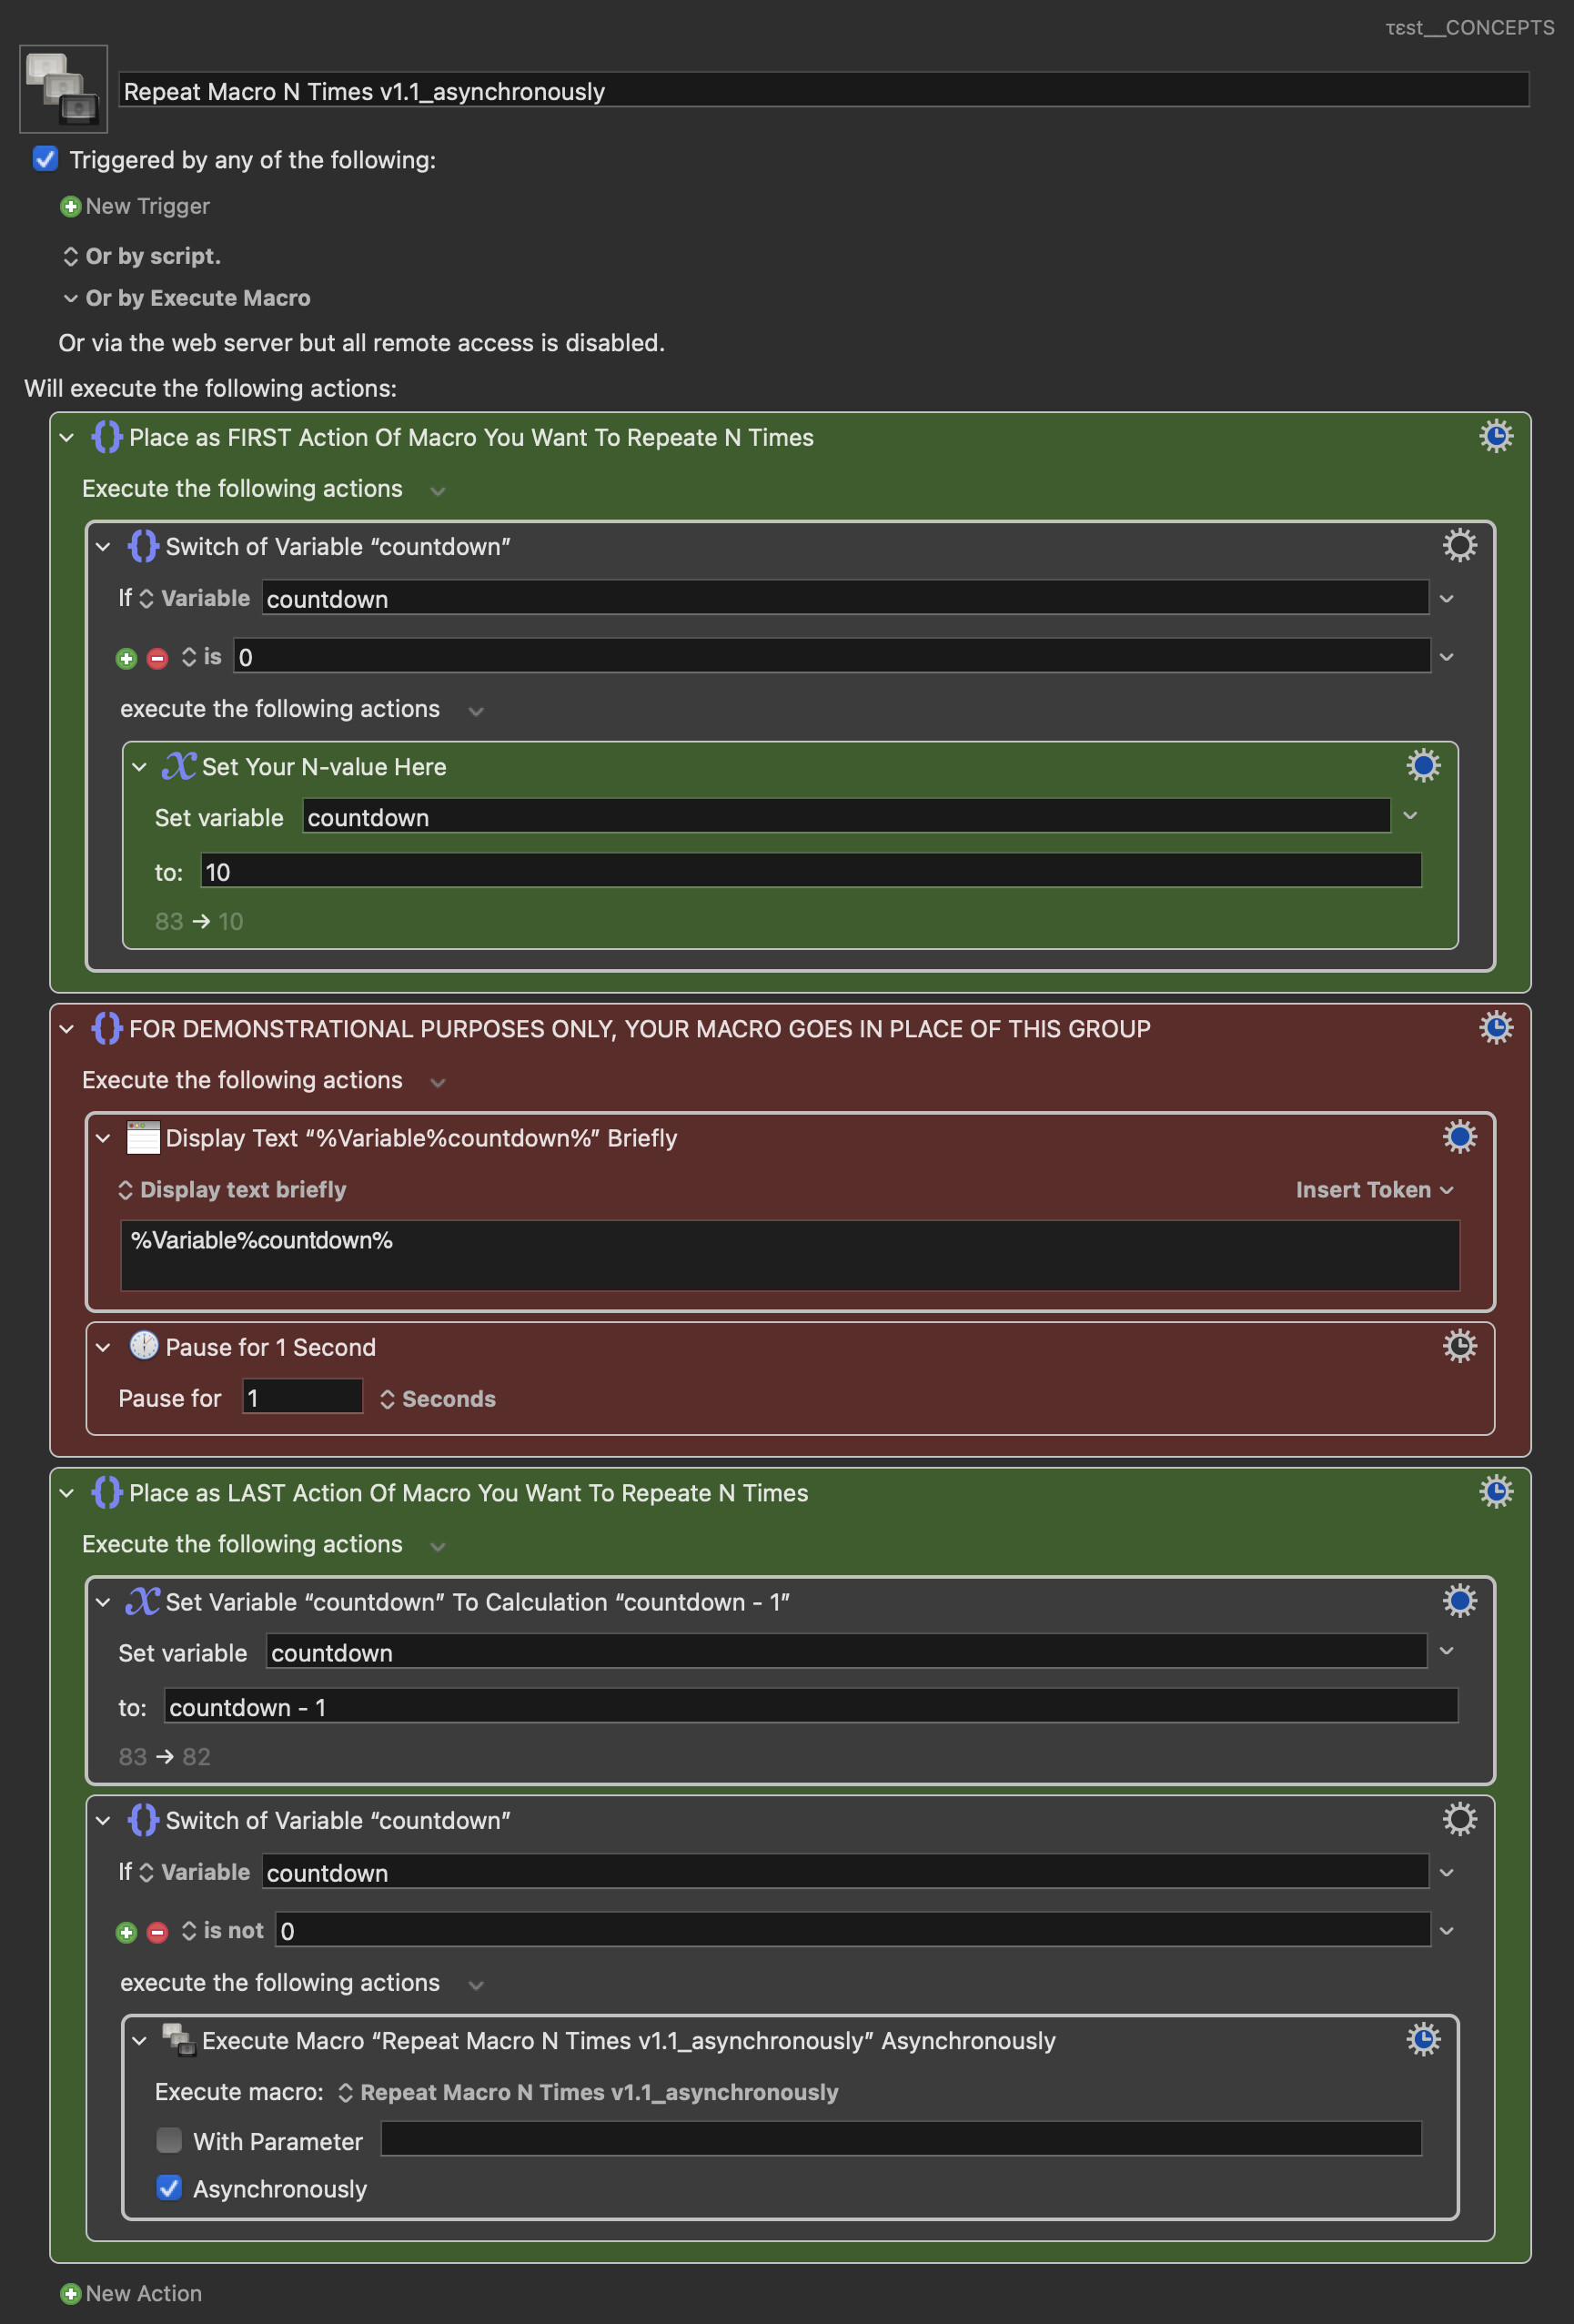
Task: Add condition with green plus next to 'is'
Action: 126,658
